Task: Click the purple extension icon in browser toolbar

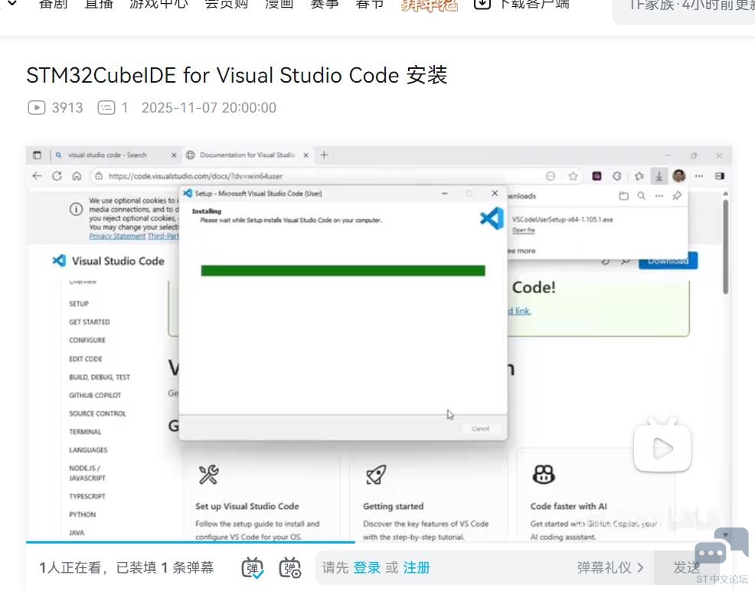Action: coord(596,176)
